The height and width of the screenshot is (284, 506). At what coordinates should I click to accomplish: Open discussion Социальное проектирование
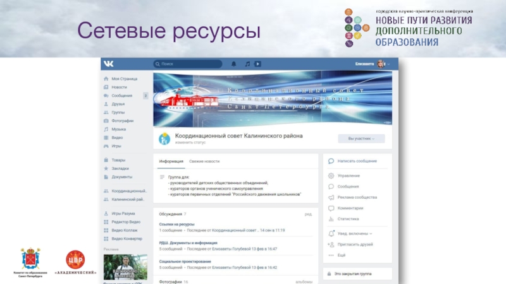[185, 262]
